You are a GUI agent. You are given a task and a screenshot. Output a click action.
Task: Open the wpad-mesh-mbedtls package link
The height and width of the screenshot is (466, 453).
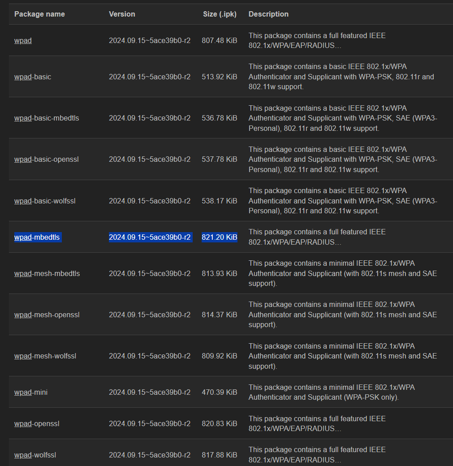click(47, 273)
